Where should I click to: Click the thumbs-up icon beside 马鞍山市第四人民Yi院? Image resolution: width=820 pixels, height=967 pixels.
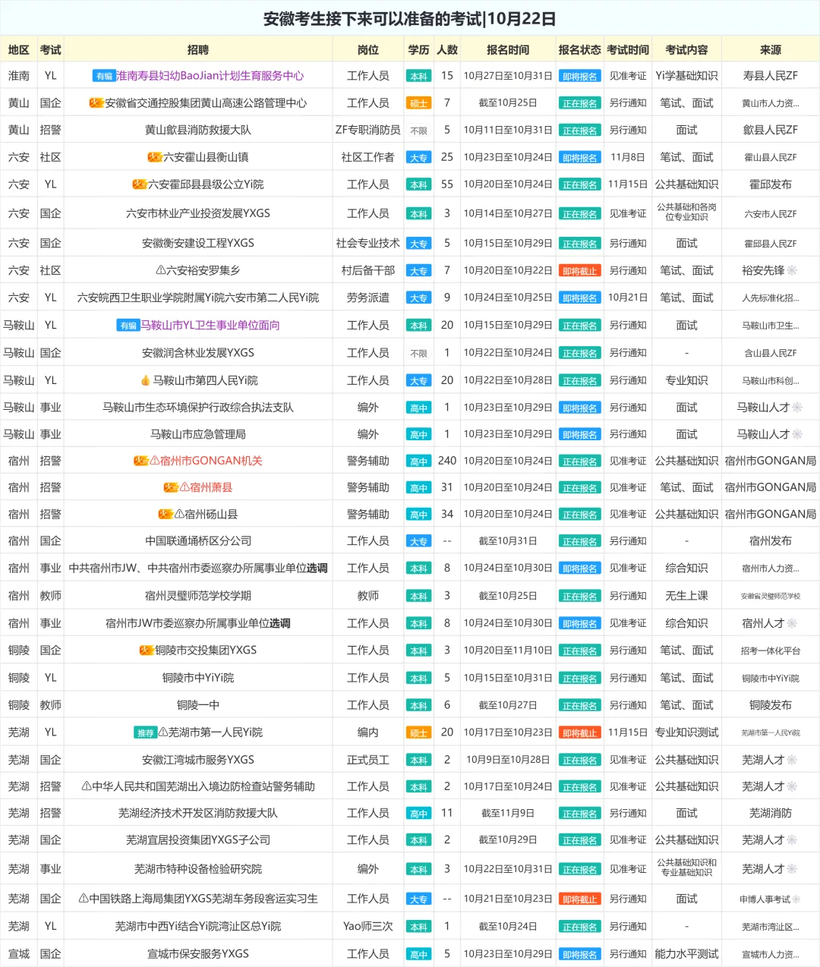click(146, 380)
